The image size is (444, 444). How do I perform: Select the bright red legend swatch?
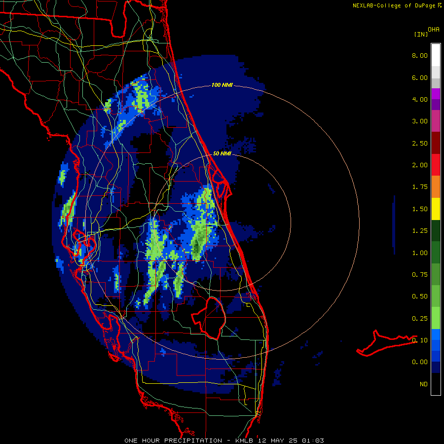pyautogui.click(x=436, y=165)
